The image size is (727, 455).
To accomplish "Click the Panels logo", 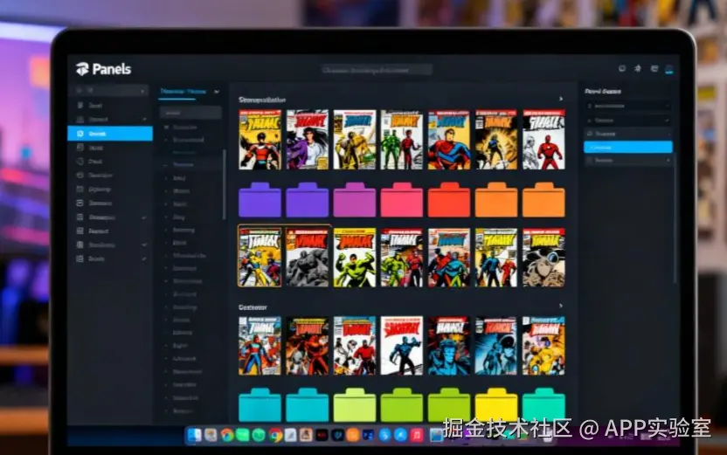I will point(103,69).
